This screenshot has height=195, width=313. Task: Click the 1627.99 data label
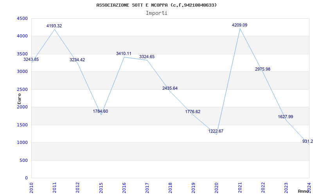(286, 117)
